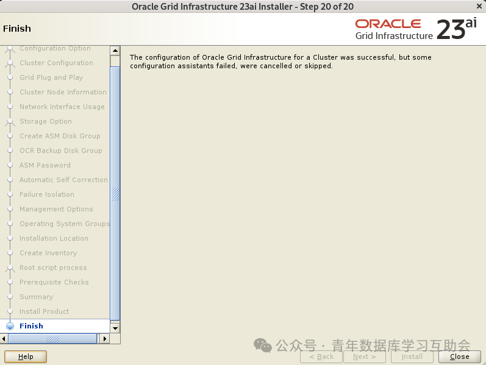Select the Grid Plug and Play step
Screen dimensions: 486x365
pyautogui.click(x=51, y=77)
